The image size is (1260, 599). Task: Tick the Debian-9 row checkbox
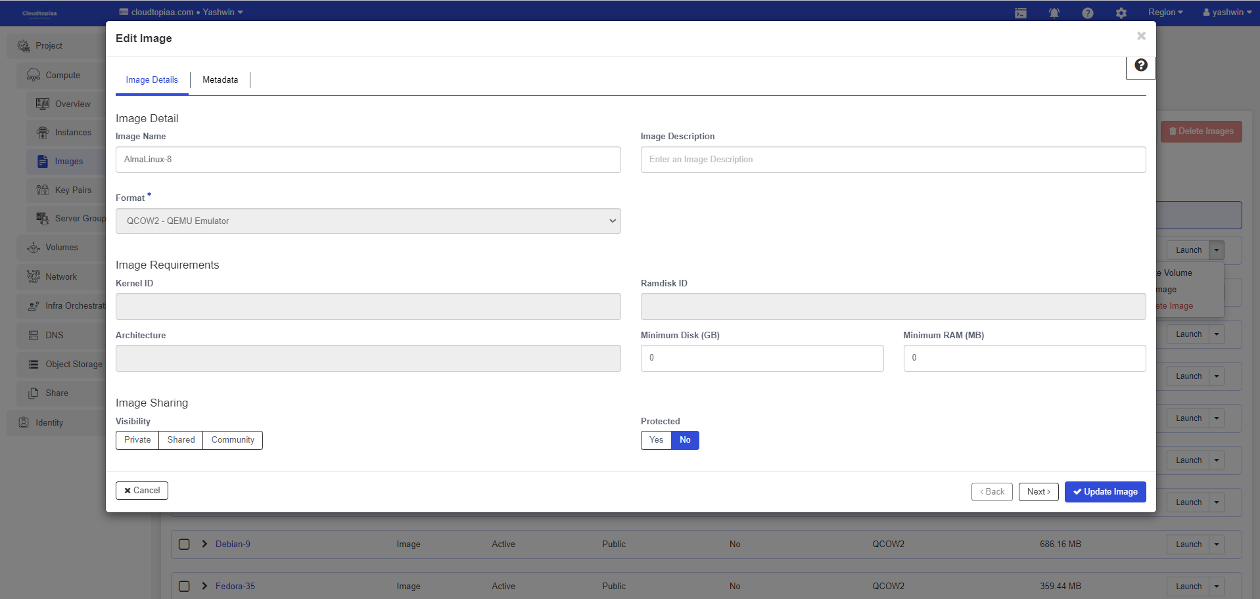184,544
